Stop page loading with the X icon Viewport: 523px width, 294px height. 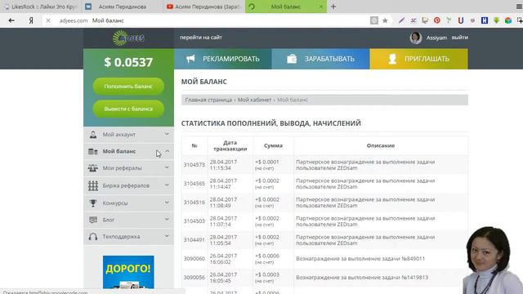[x=48, y=20]
